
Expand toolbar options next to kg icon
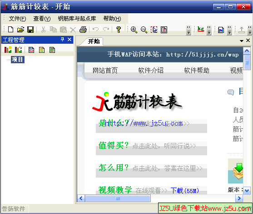click(x=209, y=30)
